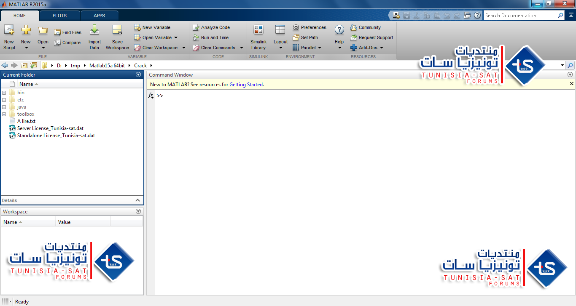Launch Import Data tool

[x=94, y=37]
